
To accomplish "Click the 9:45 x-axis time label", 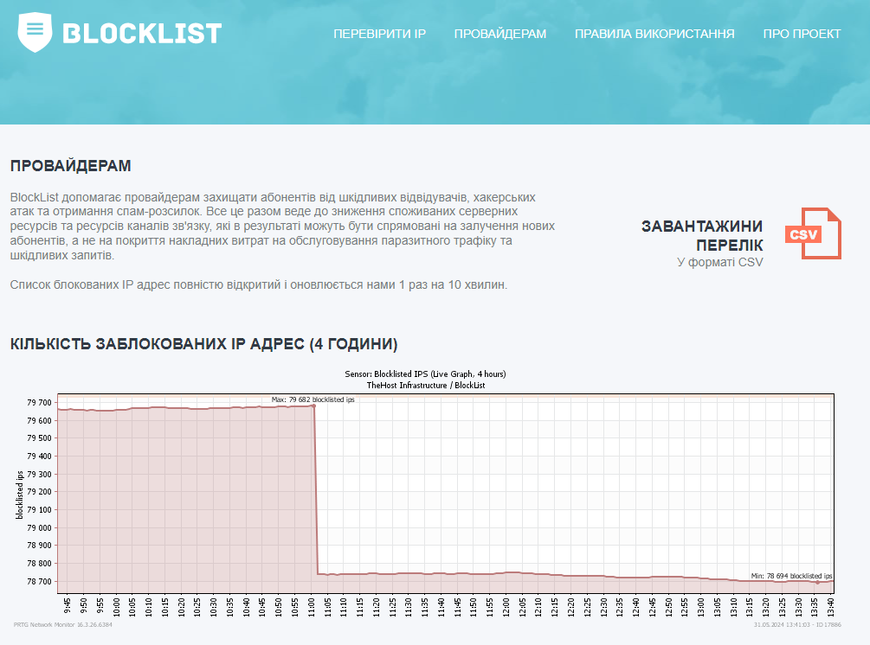I will tap(68, 606).
